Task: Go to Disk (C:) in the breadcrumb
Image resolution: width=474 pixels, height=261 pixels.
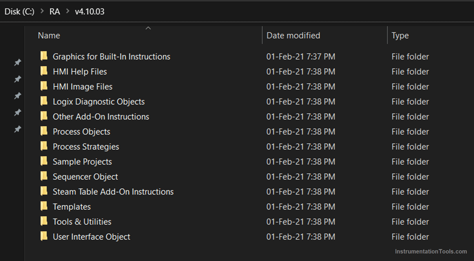Action: (19, 12)
